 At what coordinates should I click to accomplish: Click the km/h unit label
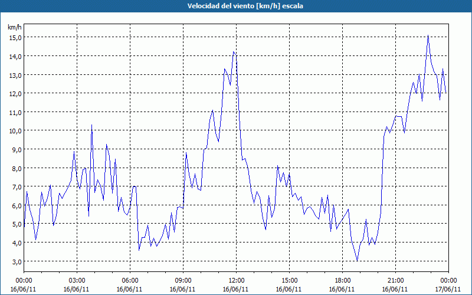tap(15, 27)
